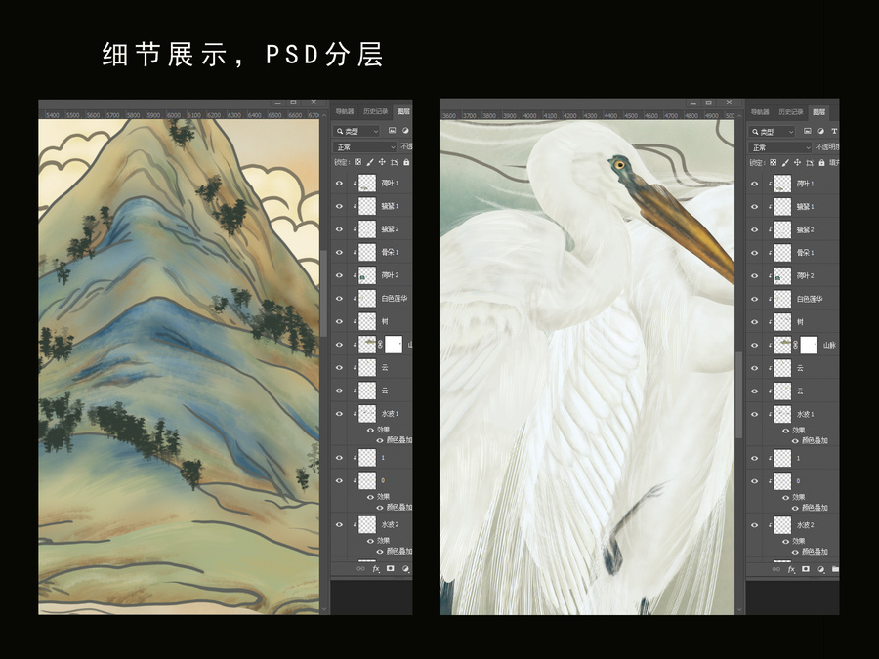Filter by adjustment layers icon in left panel
This screenshot has width=879, height=659.
(405, 131)
